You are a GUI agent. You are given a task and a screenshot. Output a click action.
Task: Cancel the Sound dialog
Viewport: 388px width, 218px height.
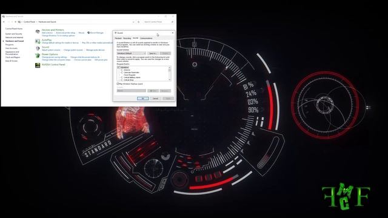[155, 98]
